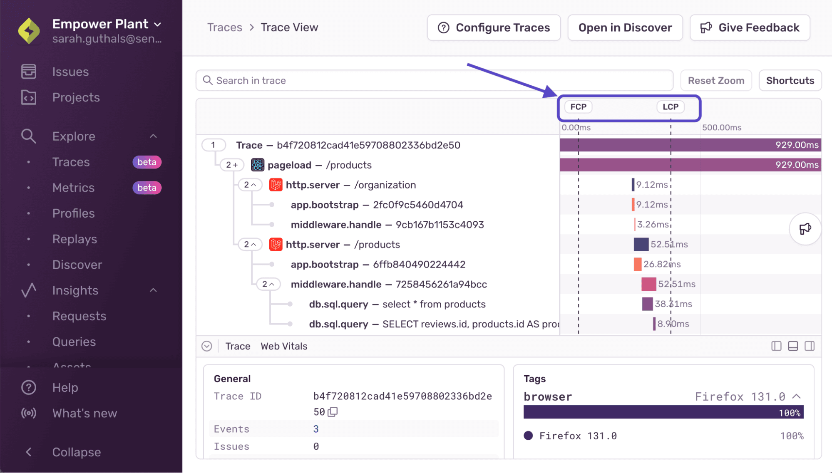Open Profiles in the sidebar
This screenshot has width=832, height=473.
73,213
